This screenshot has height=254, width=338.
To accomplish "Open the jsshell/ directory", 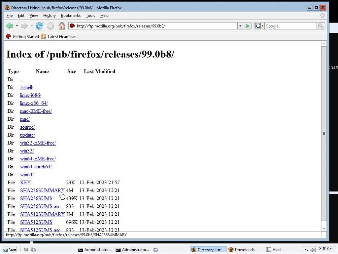I will point(27,87).
